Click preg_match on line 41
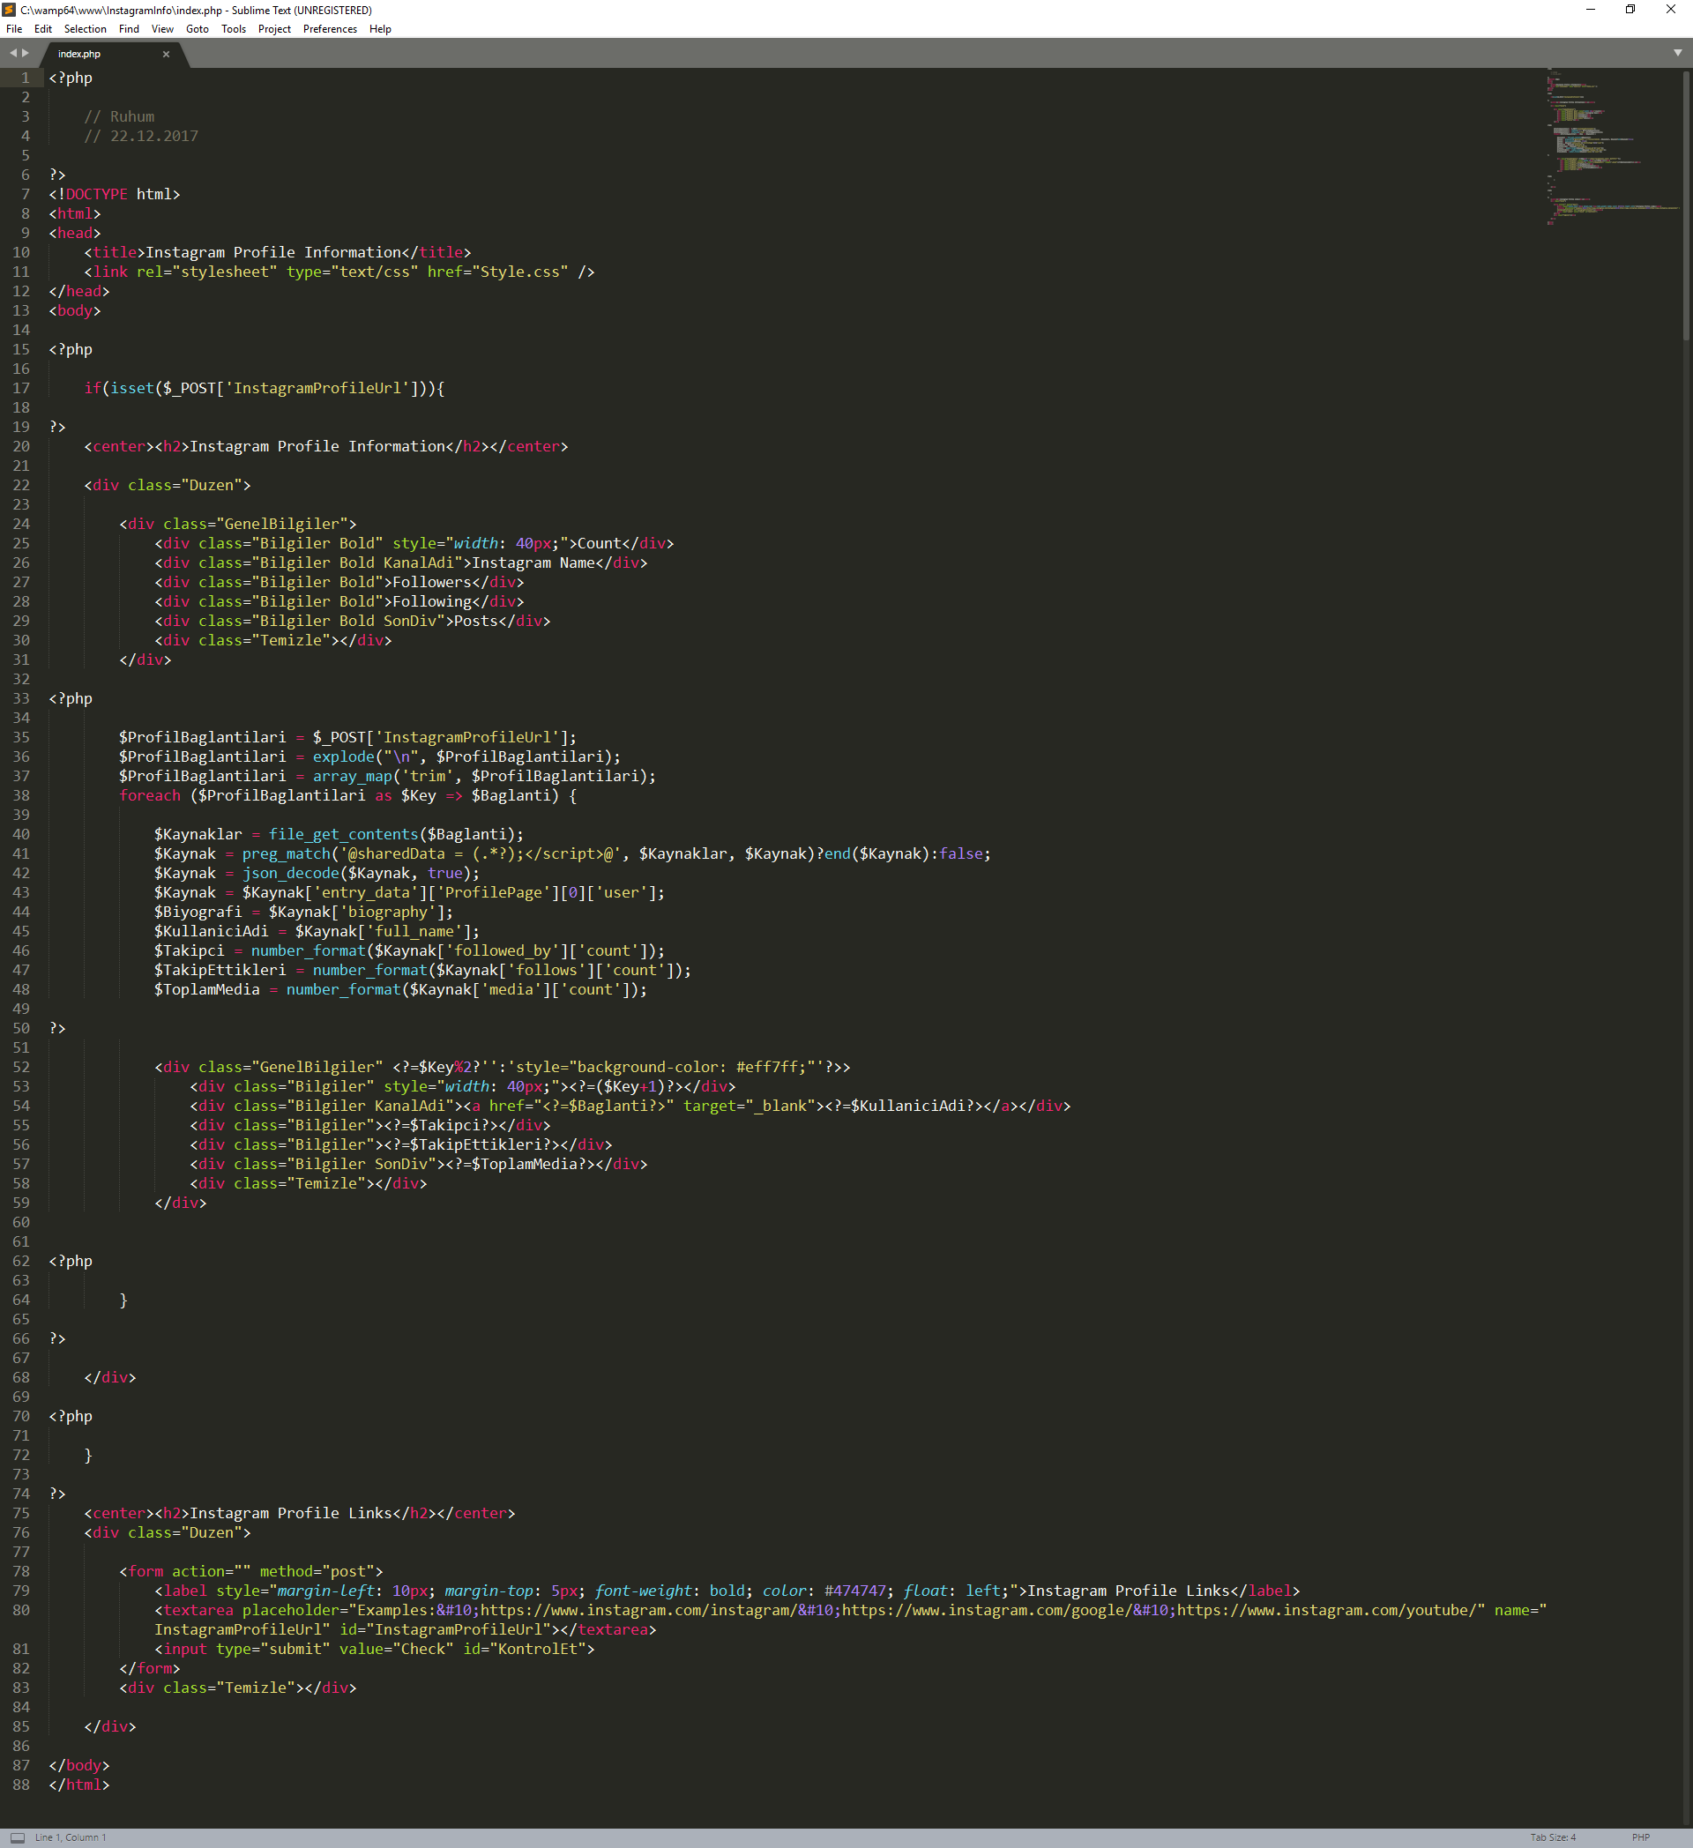The image size is (1693, 1848). pos(286,853)
